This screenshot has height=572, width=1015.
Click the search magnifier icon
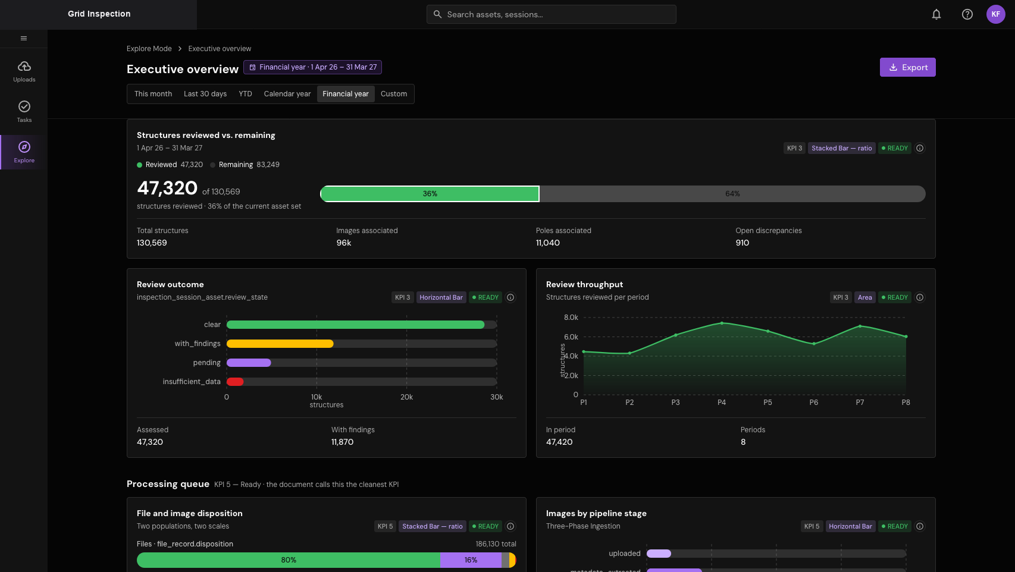click(437, 14)
